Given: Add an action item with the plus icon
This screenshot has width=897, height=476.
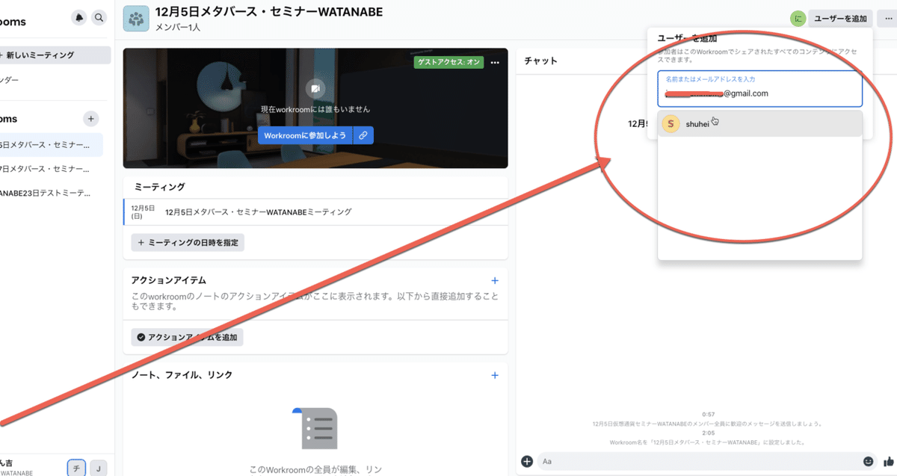Looking at the screenshot, I should pos(495,280).
